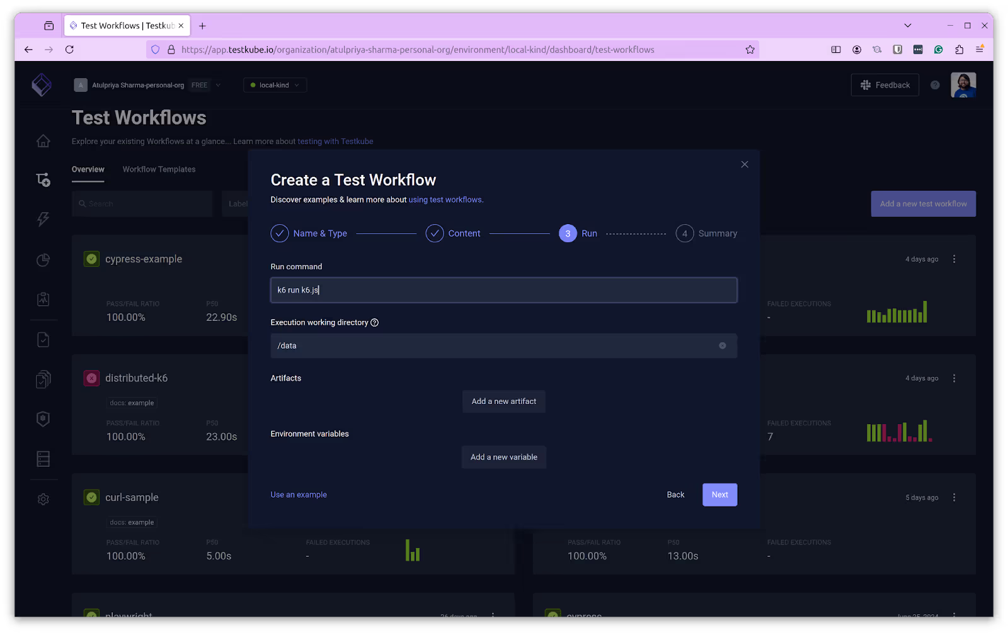Open testing with Testkube link
Screen dimensions: 1008x633
click(x=335, y=142)
